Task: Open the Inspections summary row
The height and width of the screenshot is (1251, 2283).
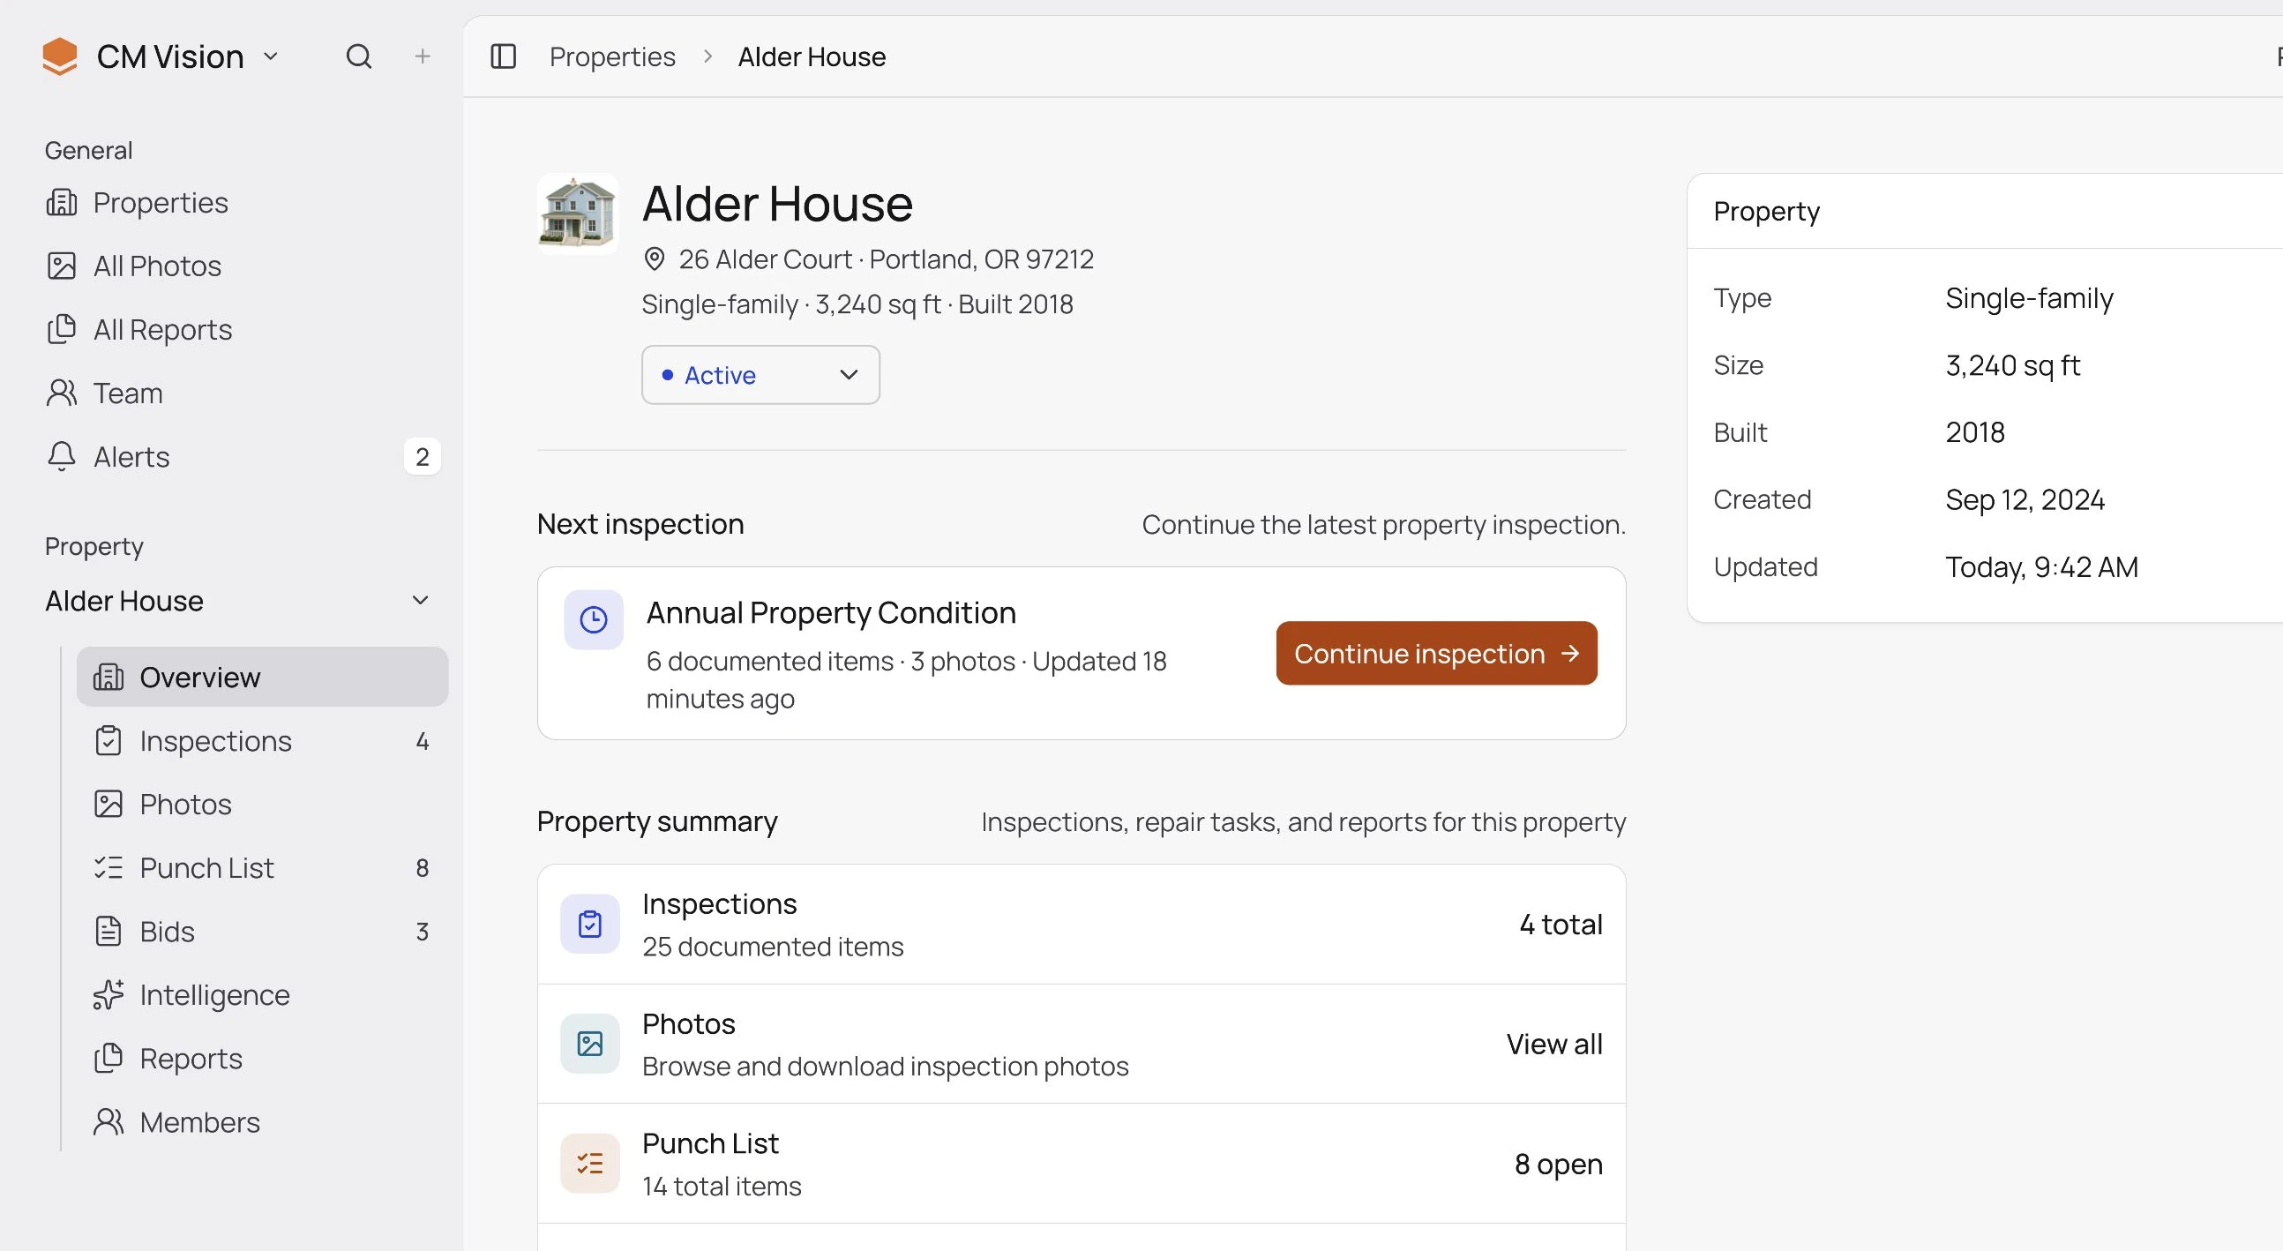Action: coord(1082,924)
